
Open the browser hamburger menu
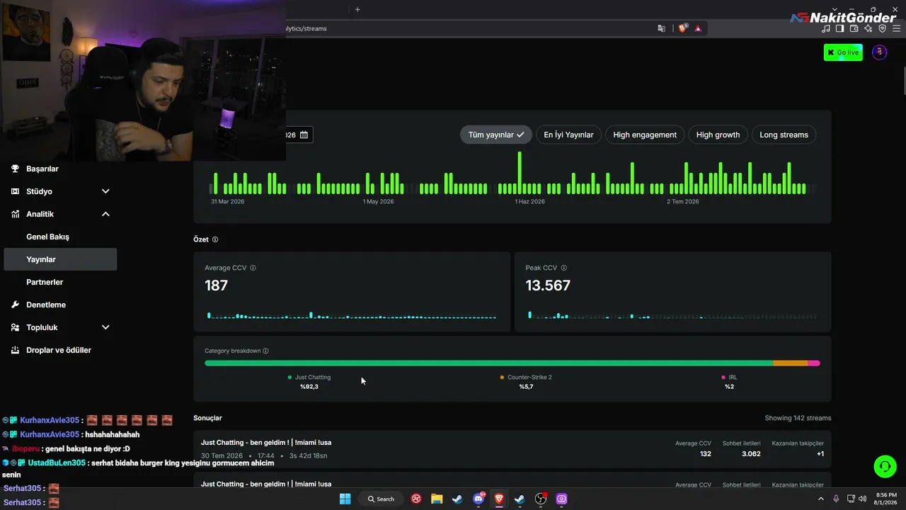[896, 28]
